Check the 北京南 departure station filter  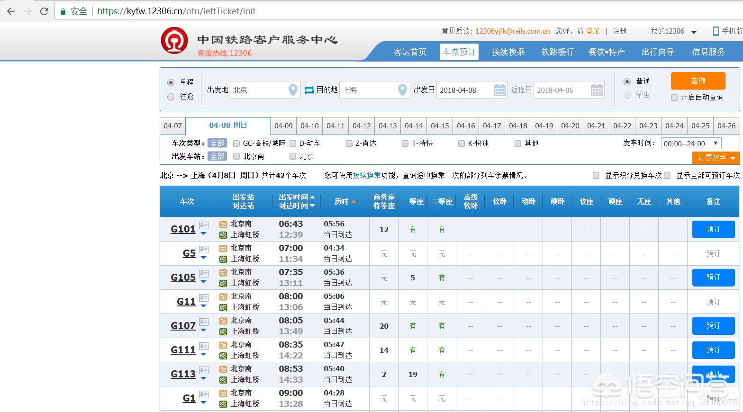(236, 156)
